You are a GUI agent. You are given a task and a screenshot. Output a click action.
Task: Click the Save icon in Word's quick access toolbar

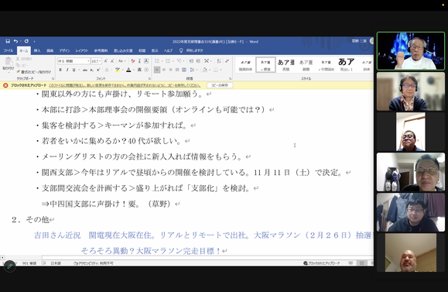(x=8, y=42)
